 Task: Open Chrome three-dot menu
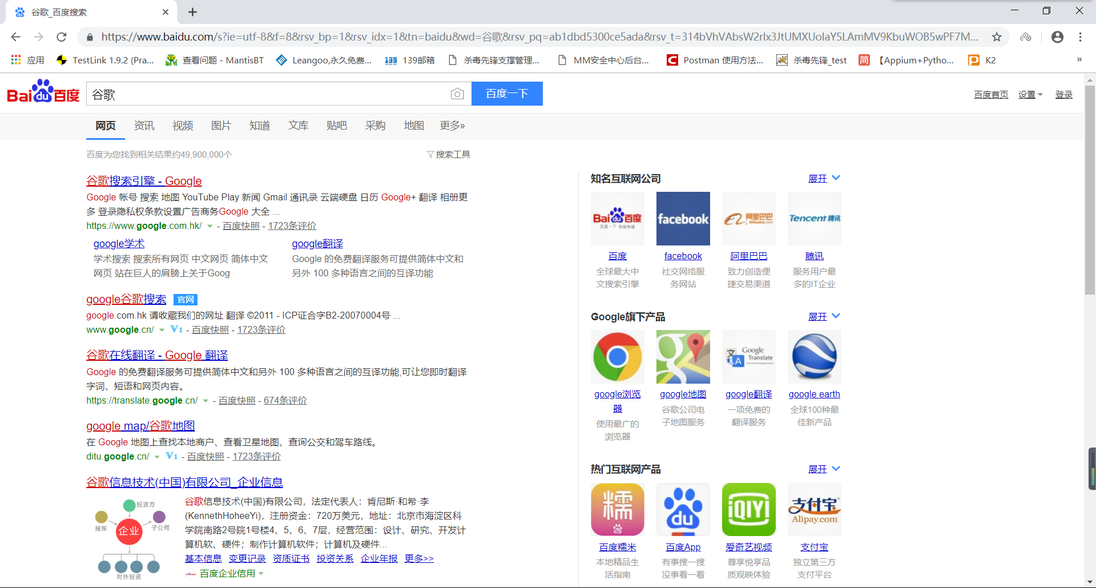[x=1080, y=37]
